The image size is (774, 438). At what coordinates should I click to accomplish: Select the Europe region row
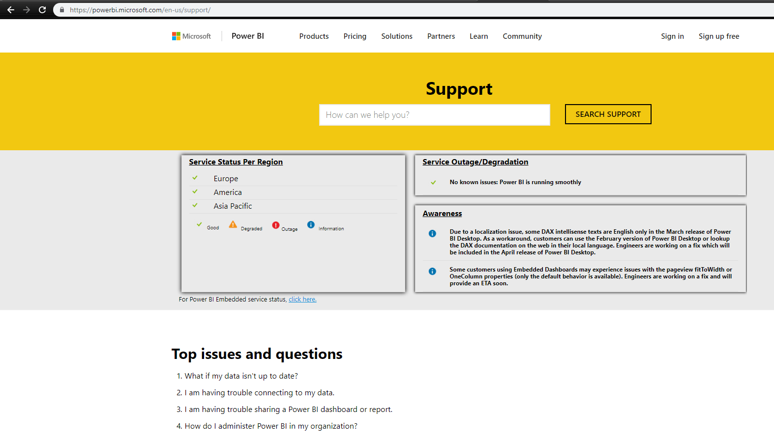[294, 179]
